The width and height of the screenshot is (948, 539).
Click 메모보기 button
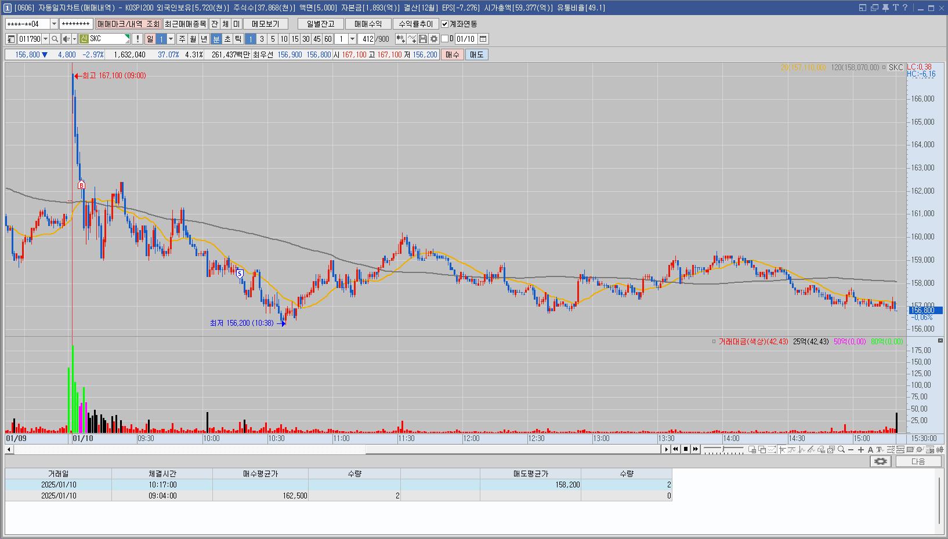coord(266,24)
